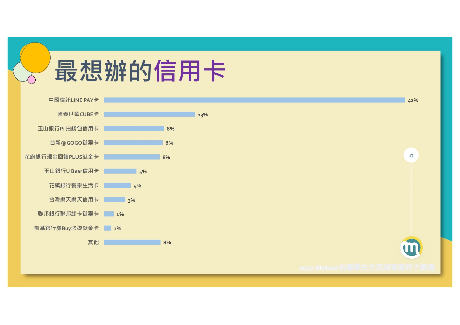Select the 3% value label
Viewport: 460px width, 325px height.
point(131,200)
